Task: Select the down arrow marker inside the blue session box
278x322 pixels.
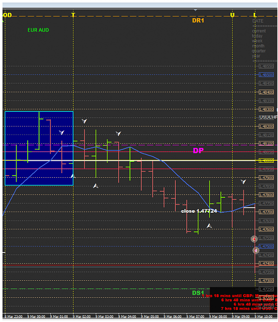Action: coord(62,132)
